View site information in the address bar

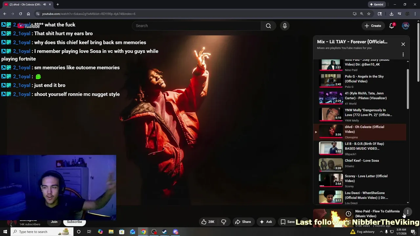coord(38,14)
